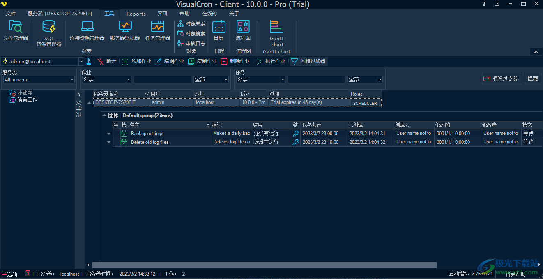This screenshot has height=279, width=543.
Task: Click the left scroll arrow below the grid
Action: tap(88, 265)
